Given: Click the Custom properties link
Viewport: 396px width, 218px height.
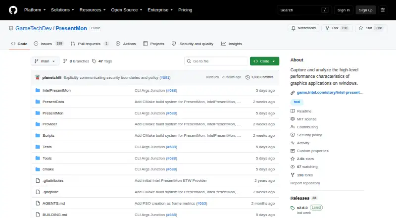Looking at the screenshot, I should pyautogui.click(x=313, y=151).
